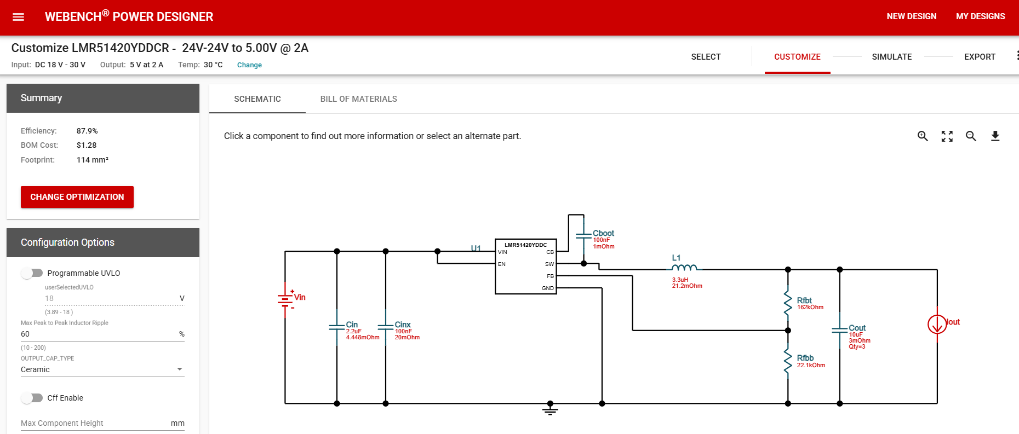The height and width of the screenshot is (434, 1019).
Task: Click the L1 3.3uH value label
Action: coord(680,280)
